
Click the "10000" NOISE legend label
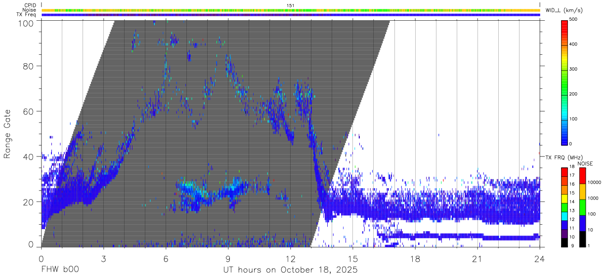pos(595,182)
